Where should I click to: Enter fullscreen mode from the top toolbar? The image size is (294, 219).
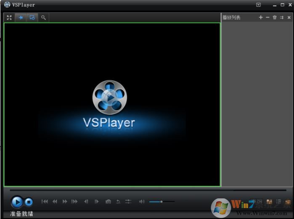pos(9,18)
